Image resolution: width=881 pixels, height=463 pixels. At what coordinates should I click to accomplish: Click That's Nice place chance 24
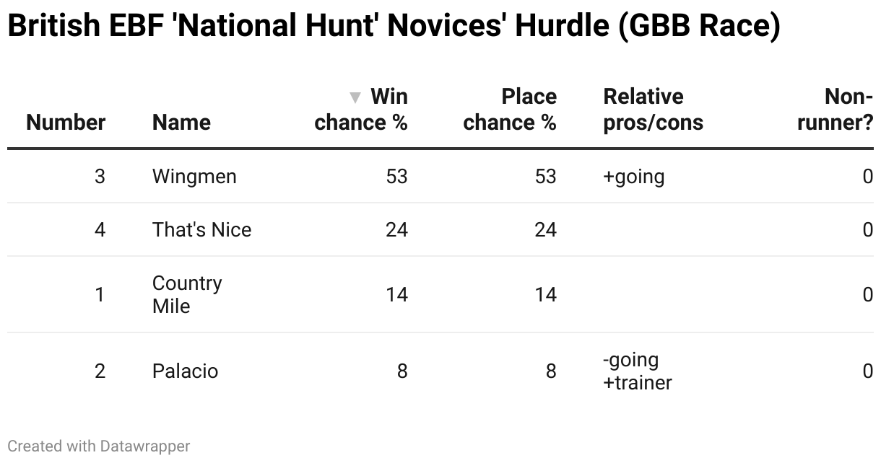tap(545, 230)
